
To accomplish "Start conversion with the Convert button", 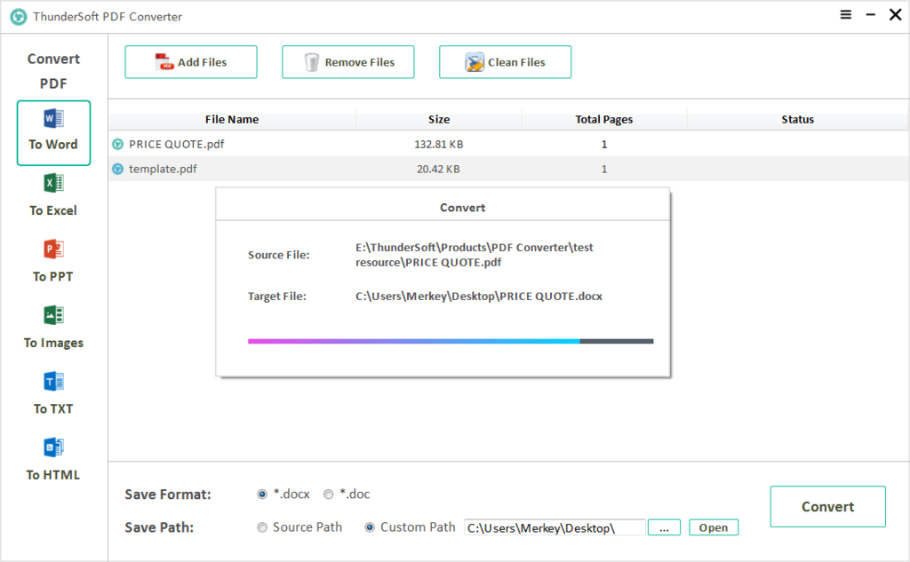I will pyautogui.click(x=827, y=506).
